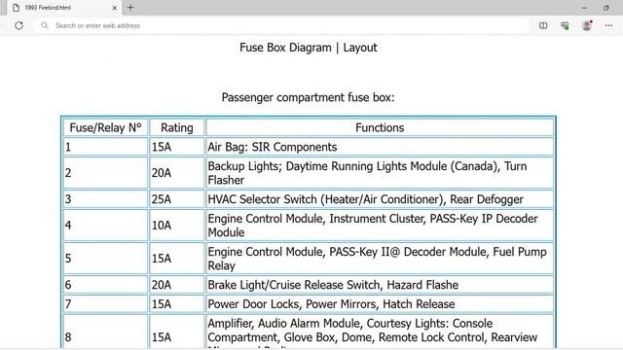The width and height of the screenshot is (623, 350).
Task: Select fuse number cell '5'
Action: (105, 259)
